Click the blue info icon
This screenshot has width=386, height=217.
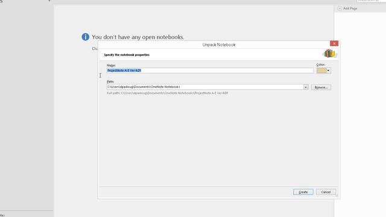coord(86,37)
